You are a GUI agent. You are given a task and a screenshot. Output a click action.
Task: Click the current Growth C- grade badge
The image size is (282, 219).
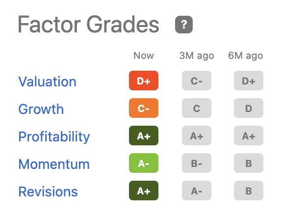pyautogui.click(x=144, y=108)
